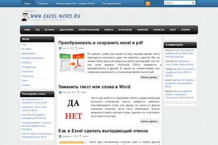Select HOME in the black menu

point(27,30)
